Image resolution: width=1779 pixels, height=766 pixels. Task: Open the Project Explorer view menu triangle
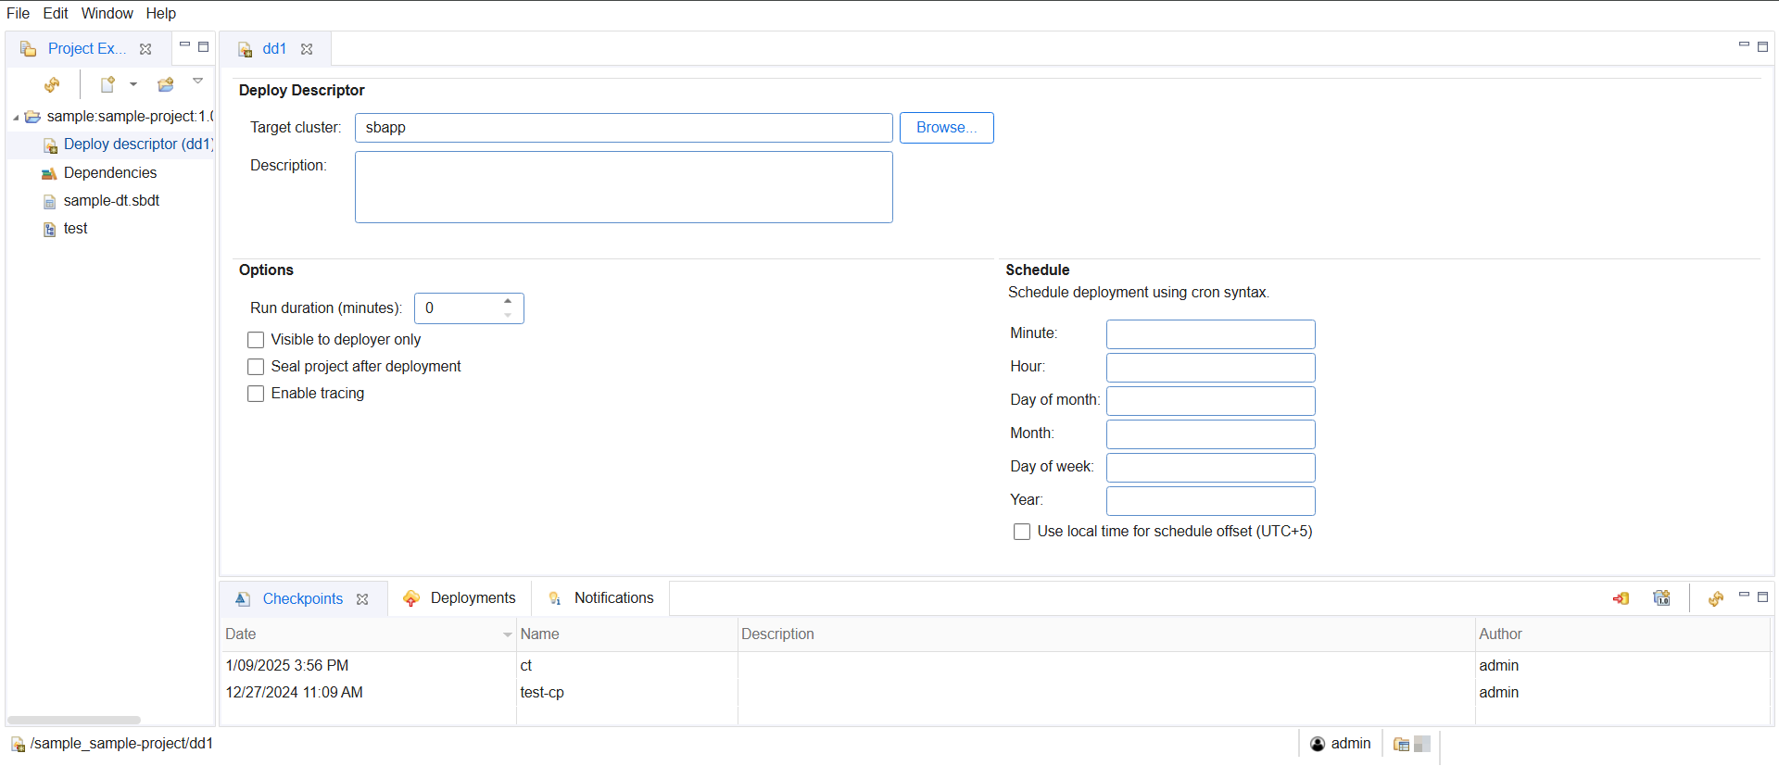[197, 82]
